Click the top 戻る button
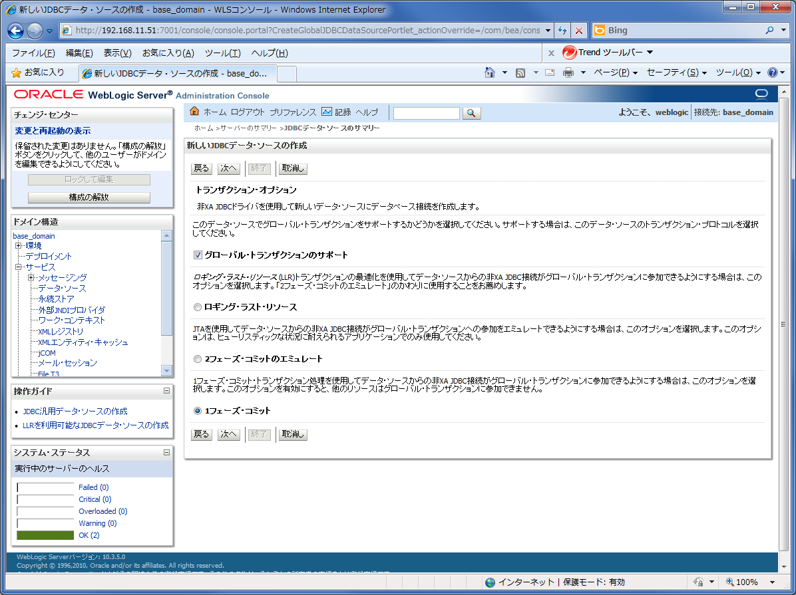This screenshot has width=796, height=595. coord(202,168)
